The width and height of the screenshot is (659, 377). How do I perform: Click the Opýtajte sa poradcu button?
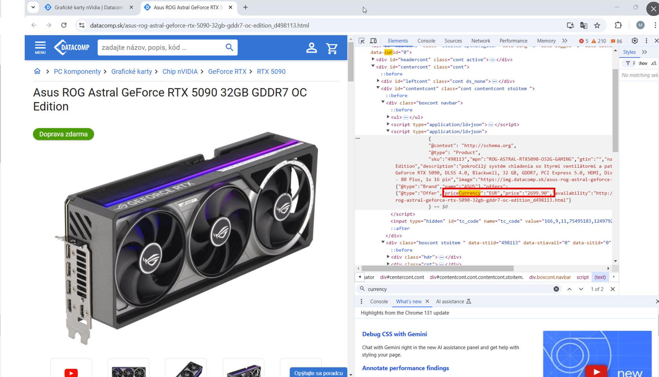(x=319, y=372)
